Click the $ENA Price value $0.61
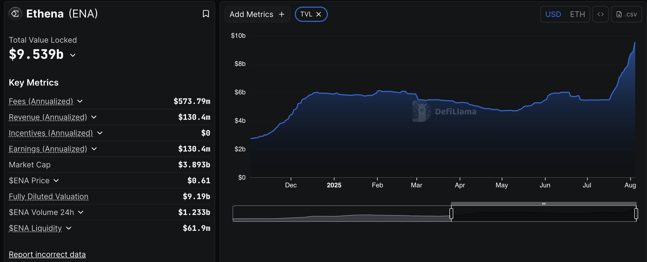The image size is (647, 262). 199,181
